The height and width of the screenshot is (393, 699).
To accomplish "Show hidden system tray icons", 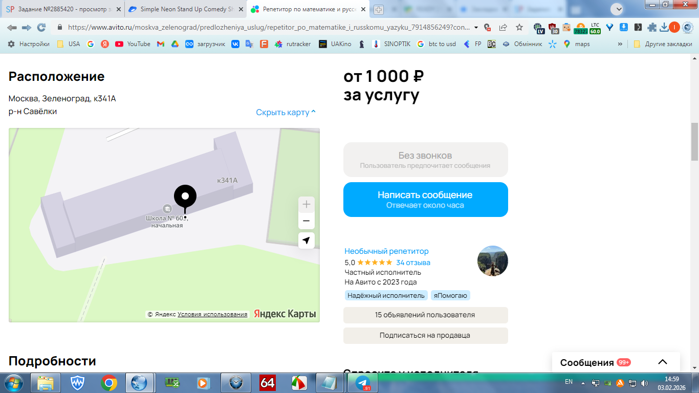I will click(x=583, y=383).
